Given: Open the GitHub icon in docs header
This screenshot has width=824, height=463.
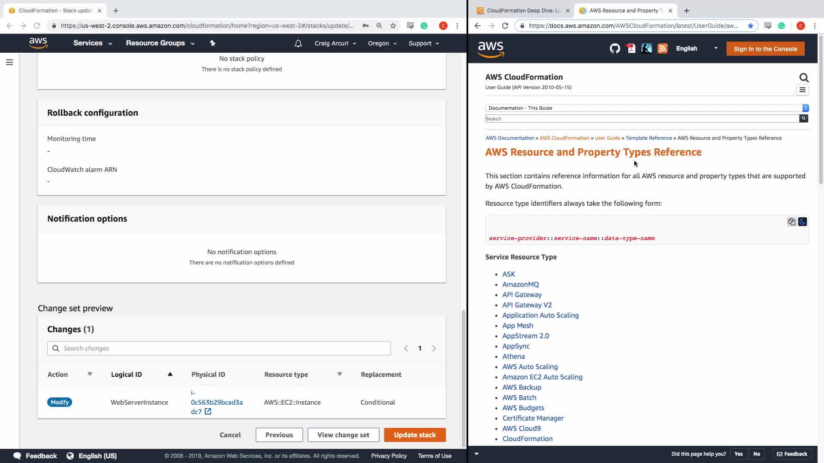Looking at the screenshot, I should pyautogui.click(x=615, y=48).
